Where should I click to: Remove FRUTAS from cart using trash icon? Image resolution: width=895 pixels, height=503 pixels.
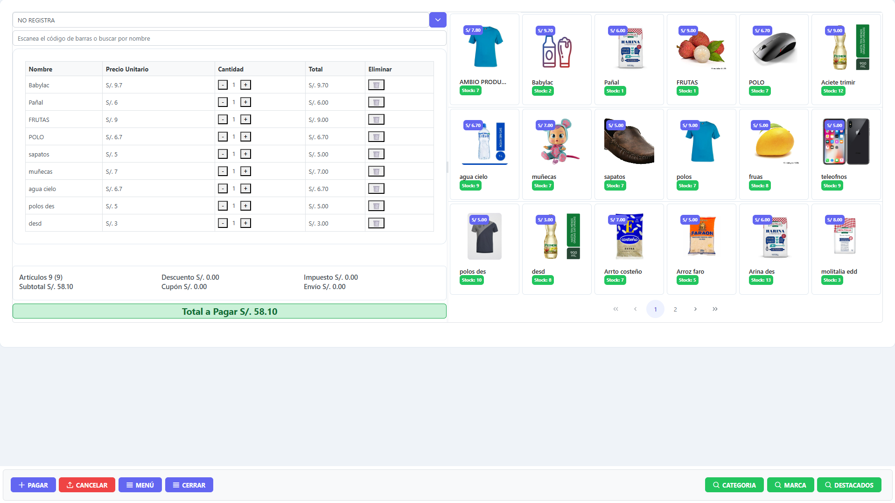coord(376,120)
